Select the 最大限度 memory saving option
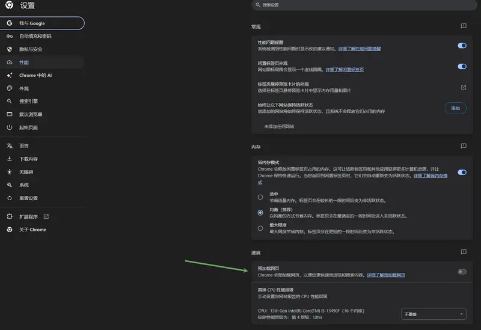Screen dimensions: 481x330 260,228
